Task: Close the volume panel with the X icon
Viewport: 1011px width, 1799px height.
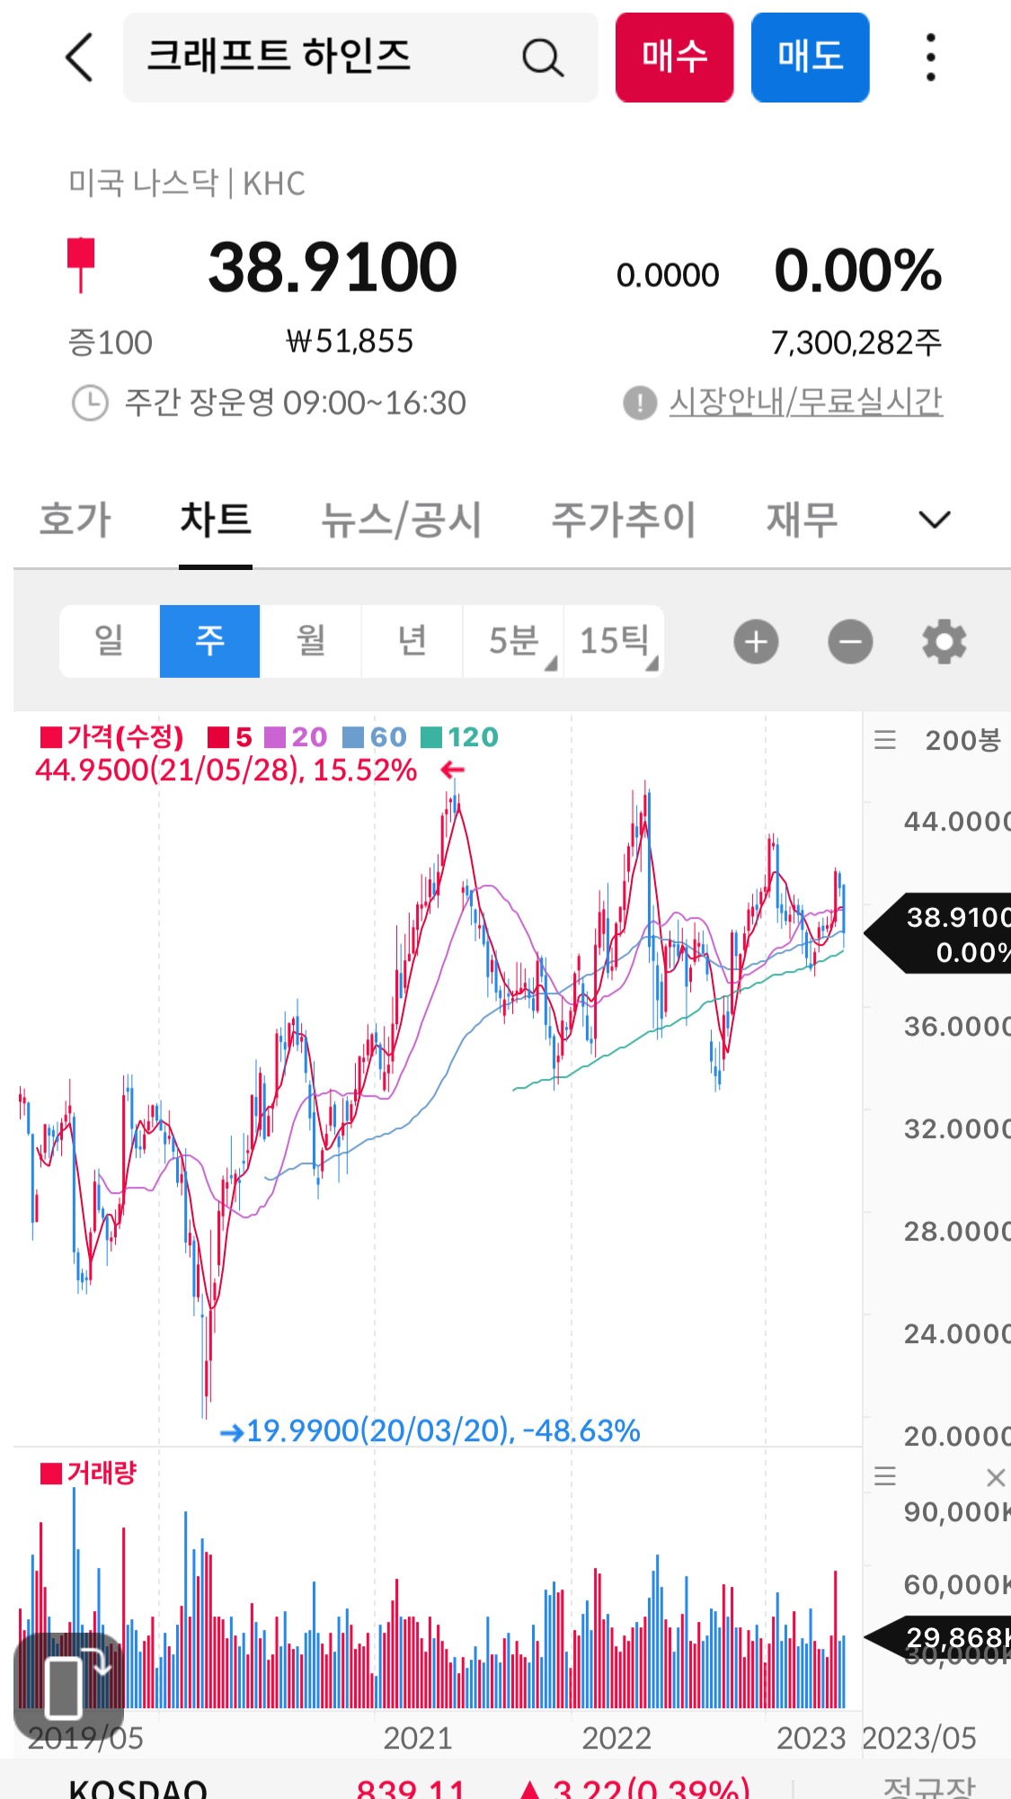Action: [x=997, y=1477]
